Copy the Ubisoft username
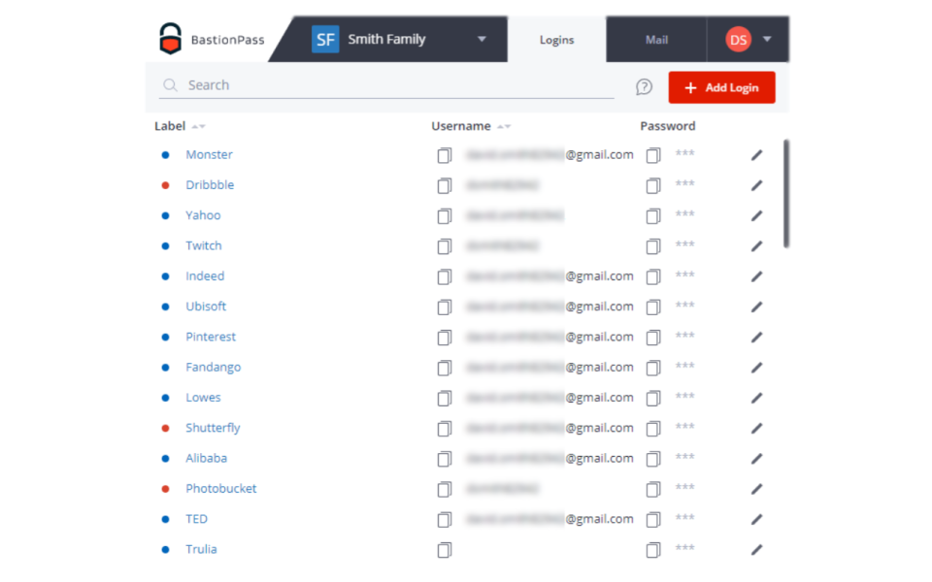The width and height of the screenshot is (932, 582). click(444, 307)
